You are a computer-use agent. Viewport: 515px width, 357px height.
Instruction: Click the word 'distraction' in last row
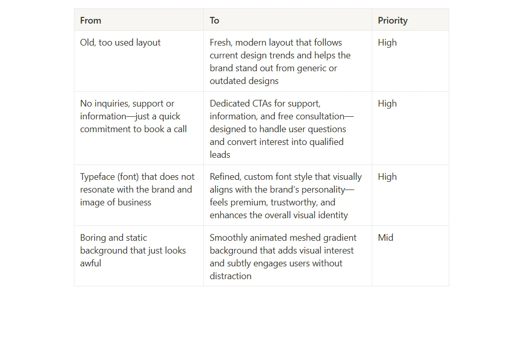[231, 276]
